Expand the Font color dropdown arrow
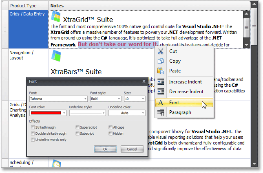263x173 pixels. point(64,113)
